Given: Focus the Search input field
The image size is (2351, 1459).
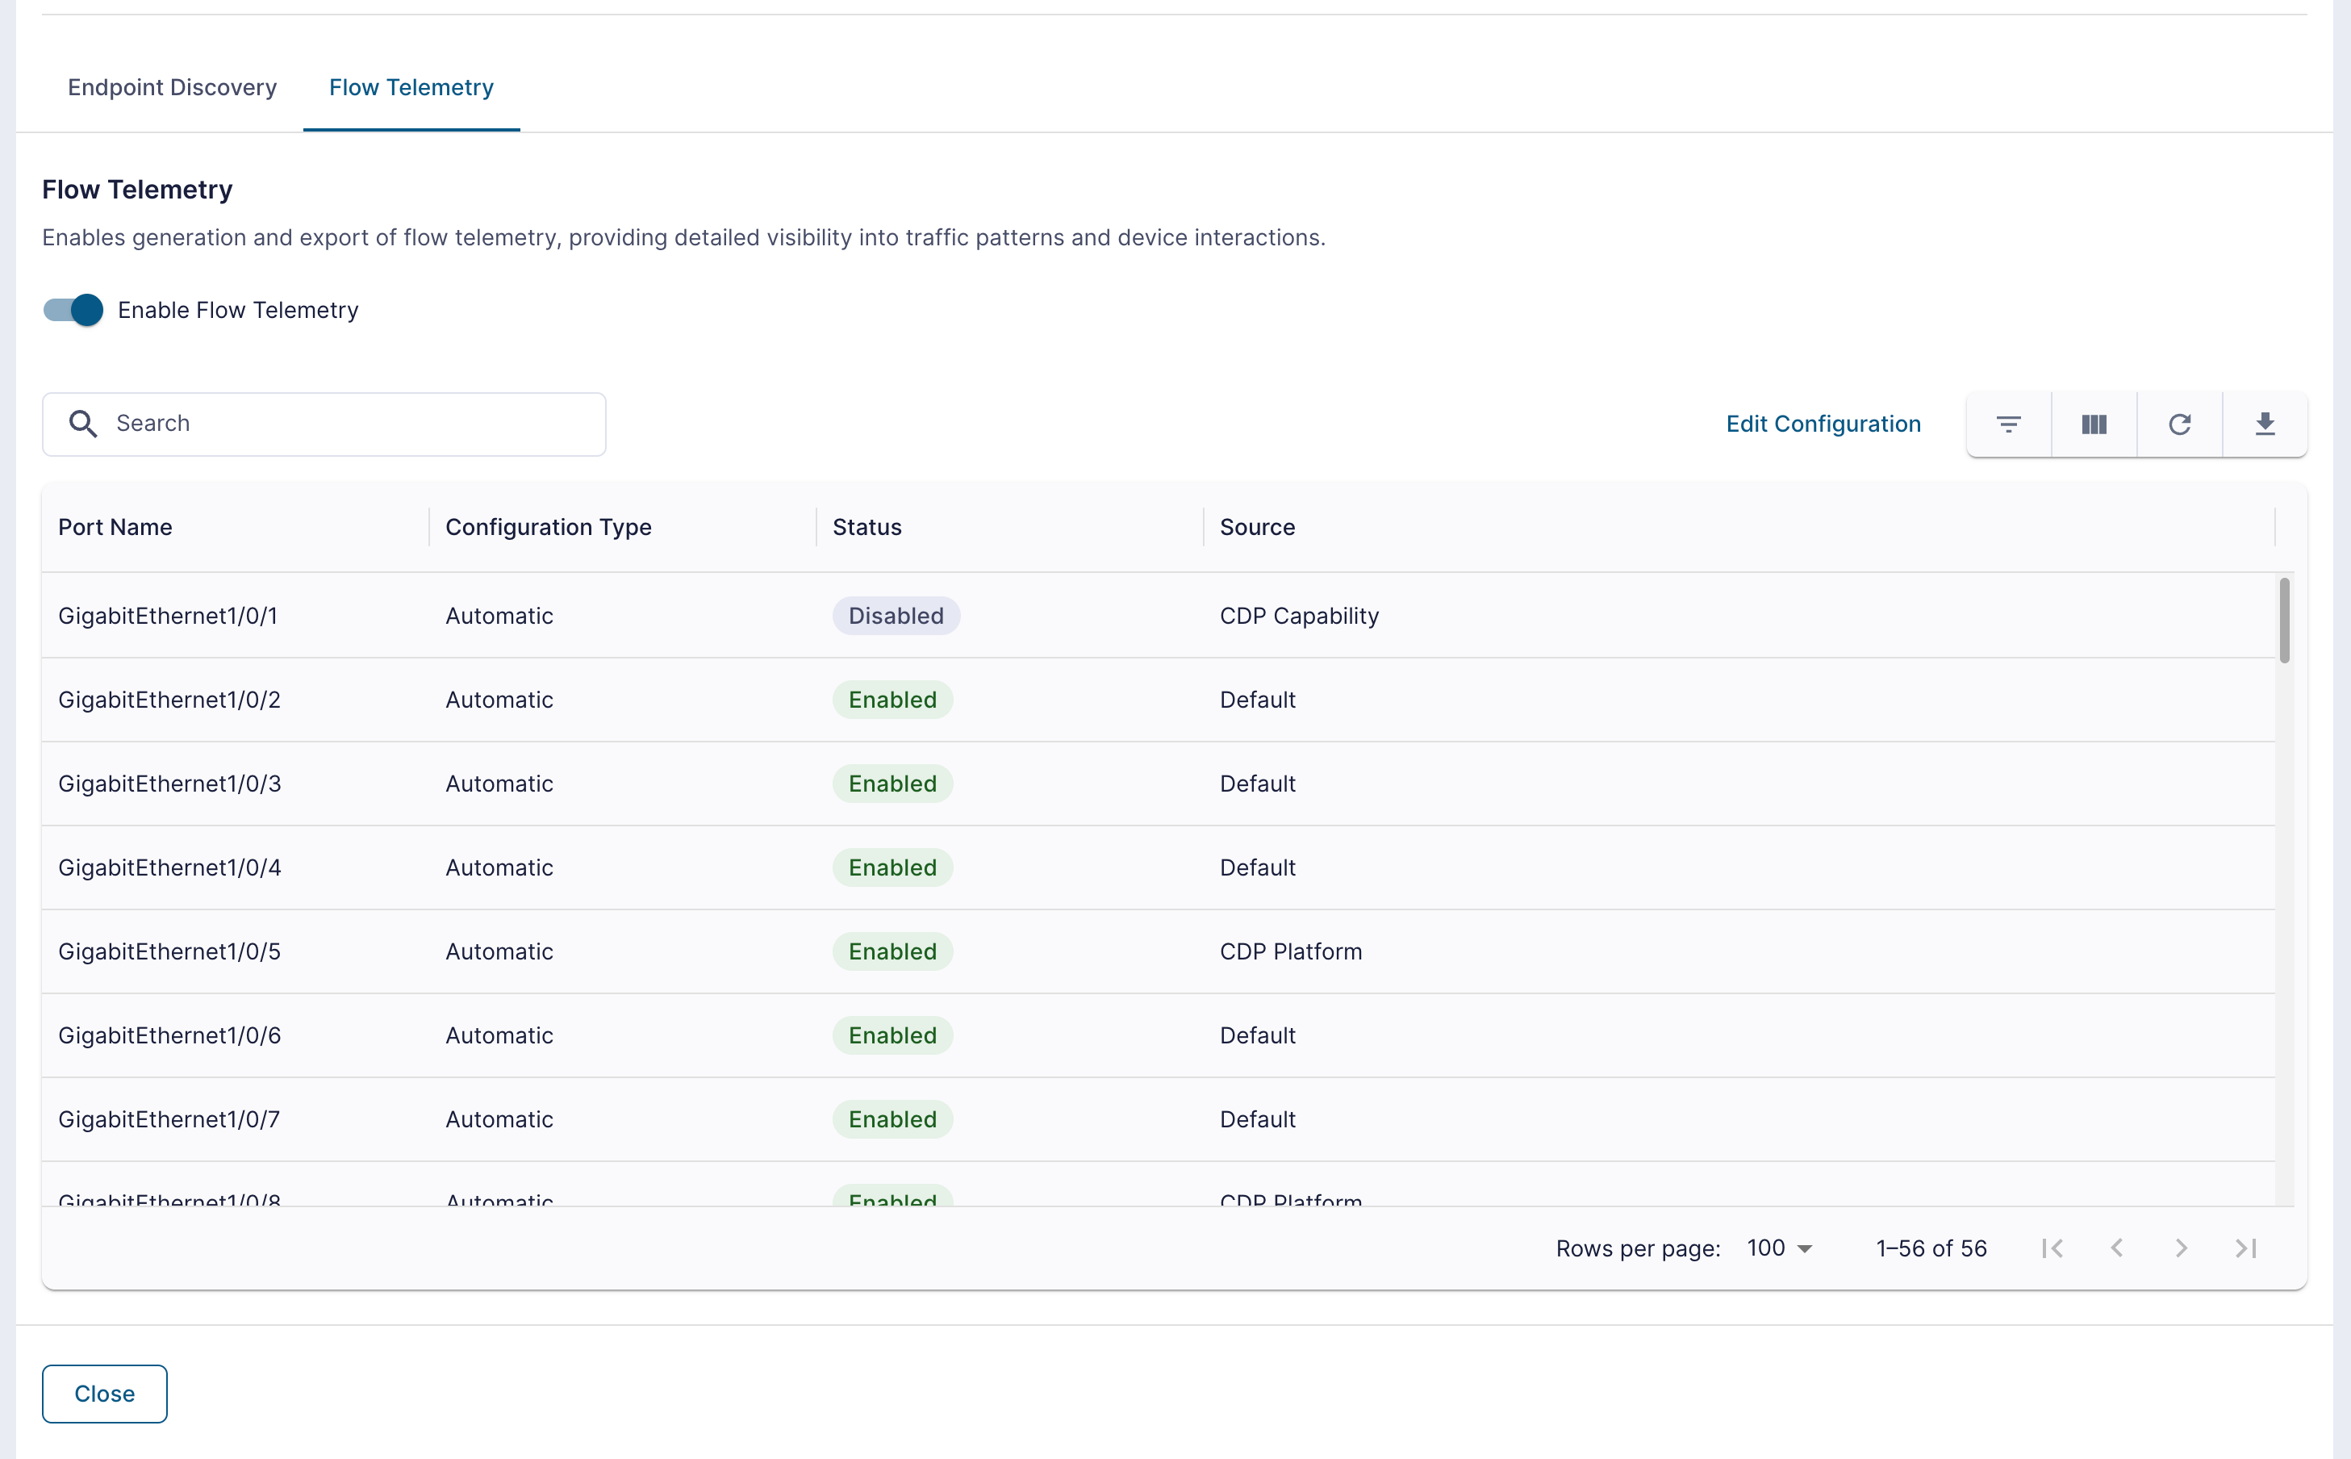Looking at the screenshot, I should click(x=324, y=424).
